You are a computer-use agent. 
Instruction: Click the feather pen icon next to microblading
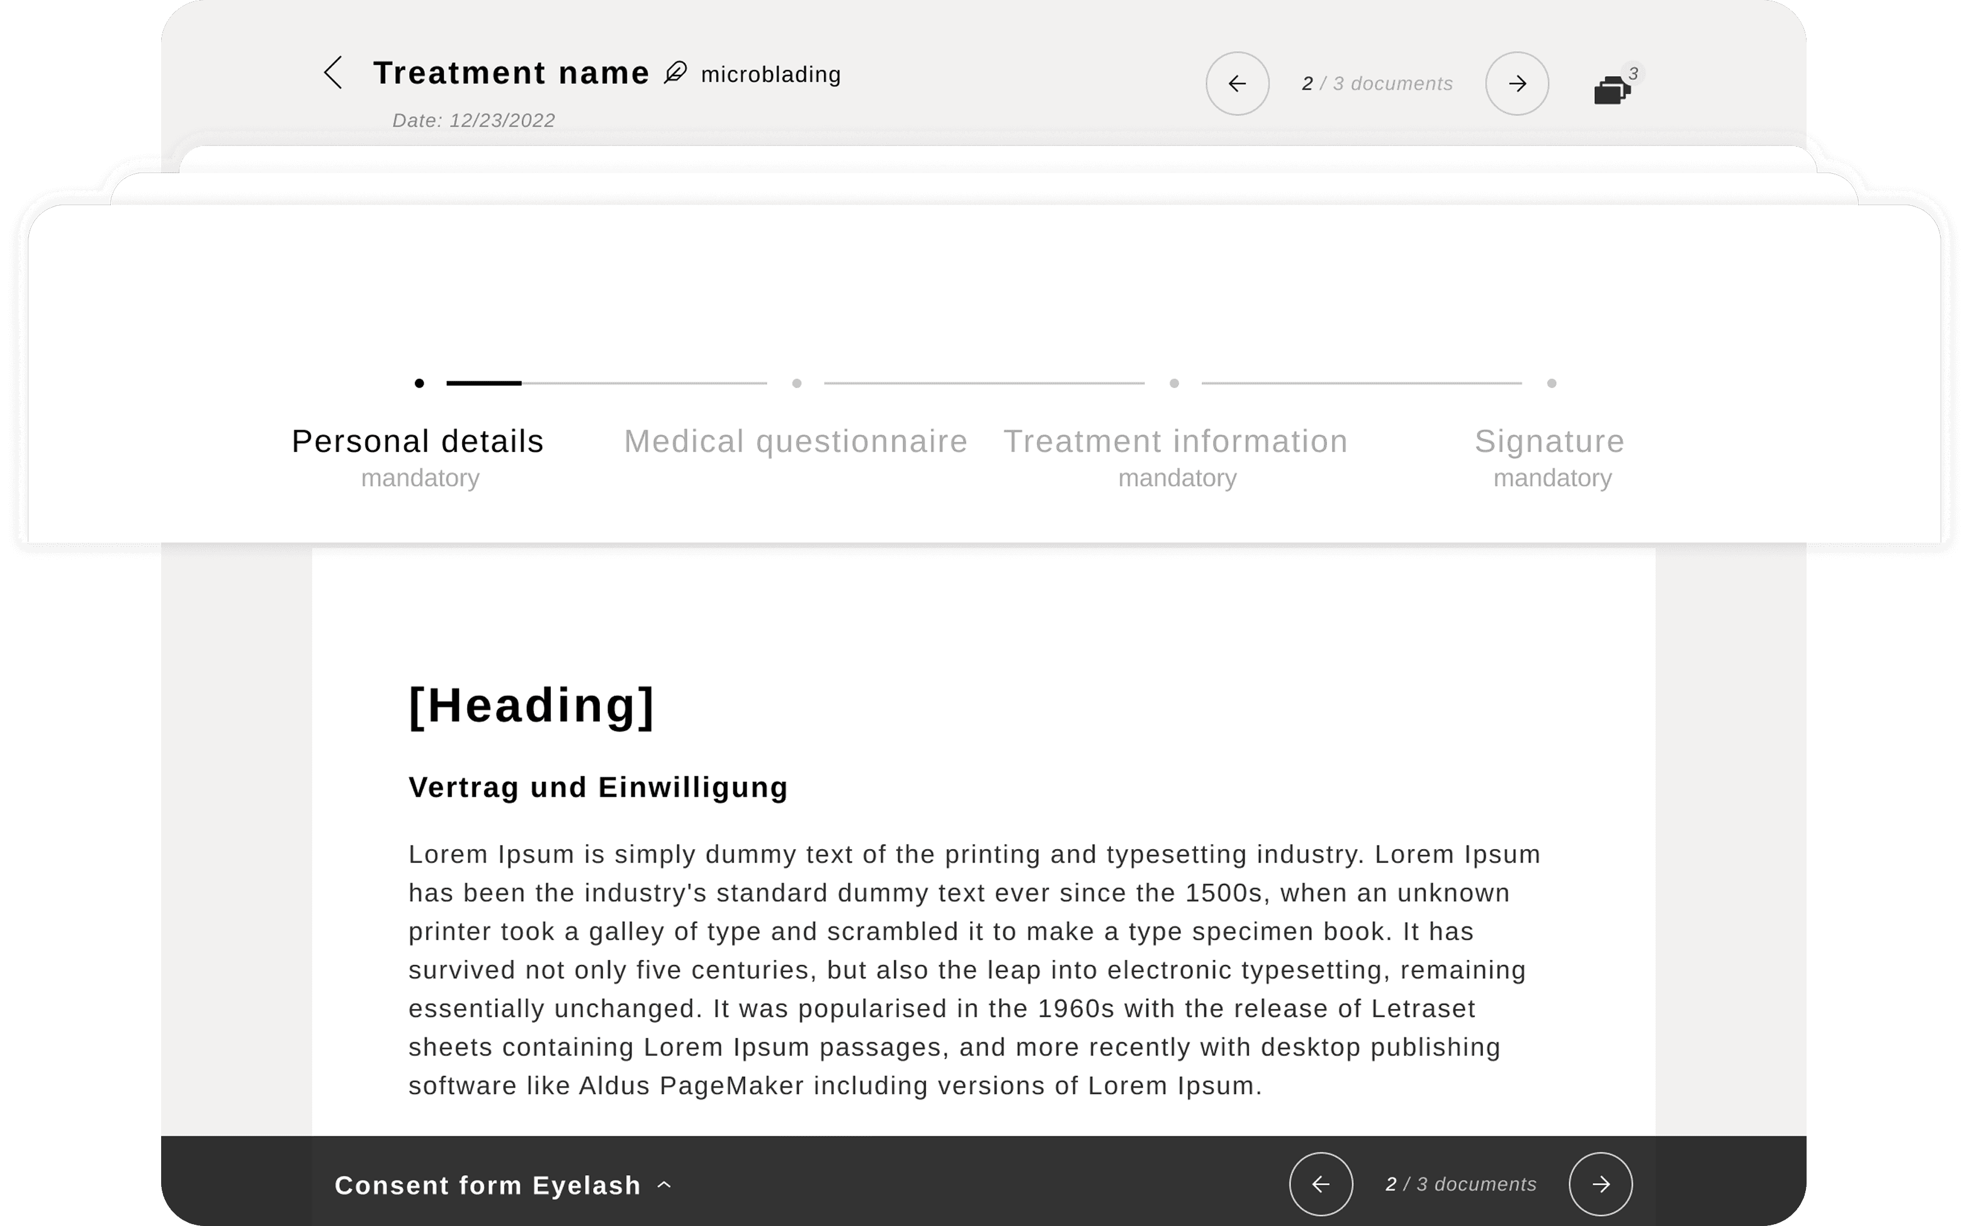(x=675, y=73)
